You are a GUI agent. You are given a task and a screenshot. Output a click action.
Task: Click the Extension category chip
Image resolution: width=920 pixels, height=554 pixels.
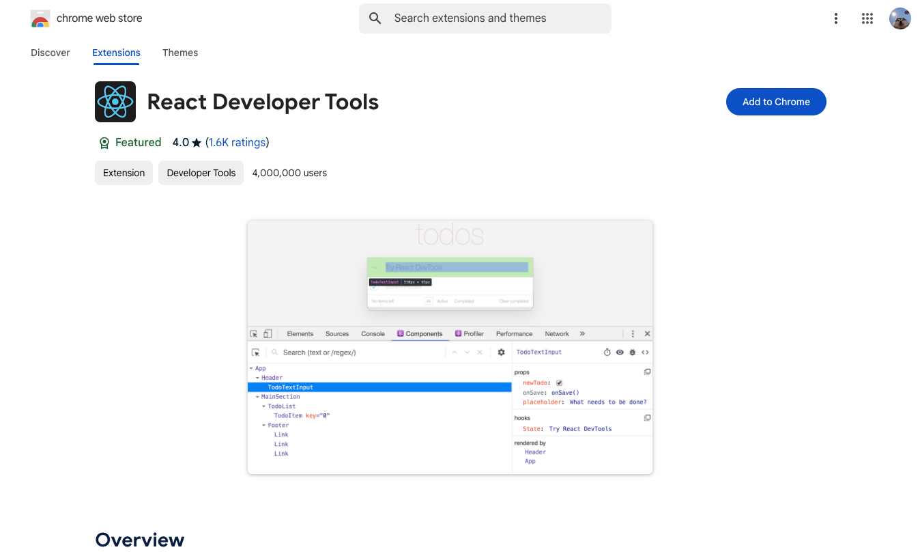tap(124, 173)
